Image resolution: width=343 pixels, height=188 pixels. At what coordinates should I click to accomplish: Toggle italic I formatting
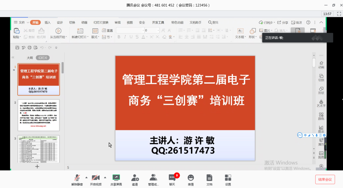(x=125, y=37)
